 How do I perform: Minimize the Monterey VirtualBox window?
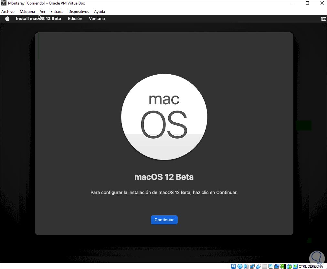click(x=293, y=3)
